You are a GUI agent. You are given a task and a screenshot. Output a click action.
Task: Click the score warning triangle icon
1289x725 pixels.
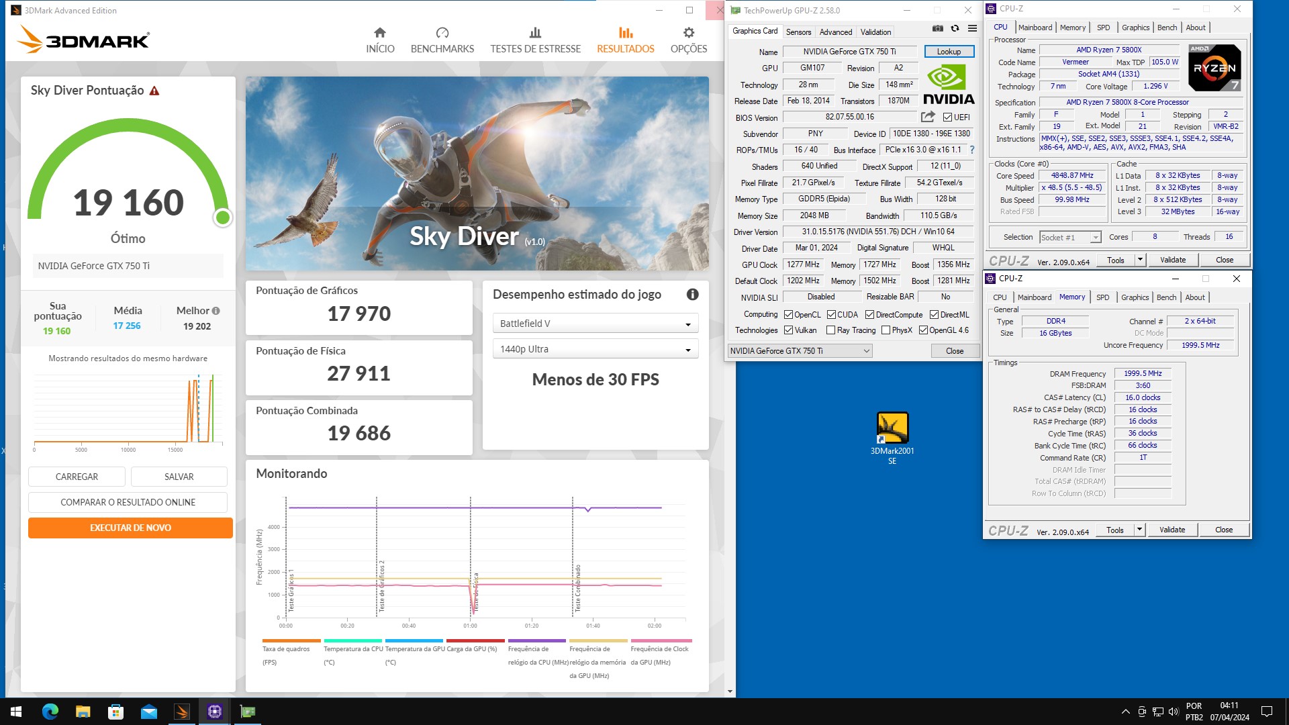tap(154, 91)
